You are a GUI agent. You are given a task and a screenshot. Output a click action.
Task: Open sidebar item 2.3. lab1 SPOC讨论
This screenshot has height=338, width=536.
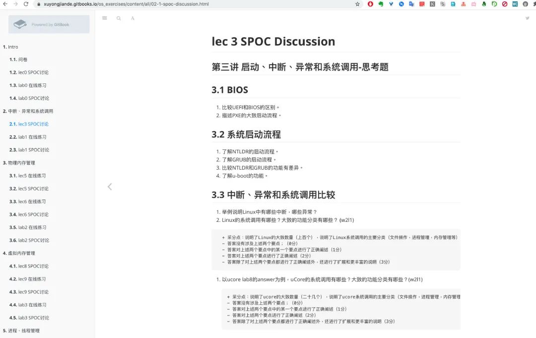coord(29,150)
